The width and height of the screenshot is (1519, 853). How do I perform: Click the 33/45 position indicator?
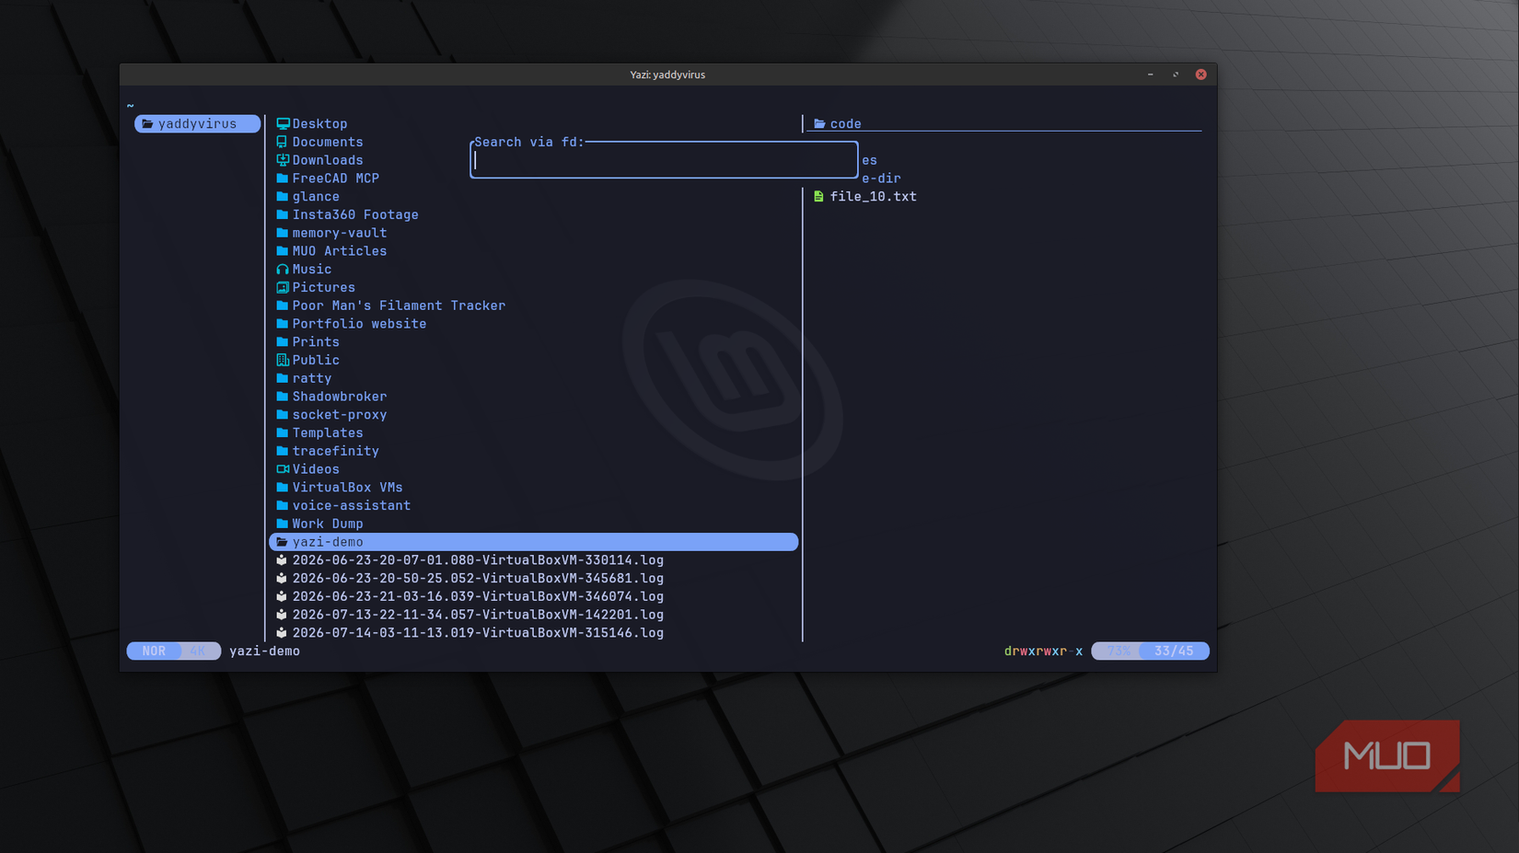(1174, 651)
